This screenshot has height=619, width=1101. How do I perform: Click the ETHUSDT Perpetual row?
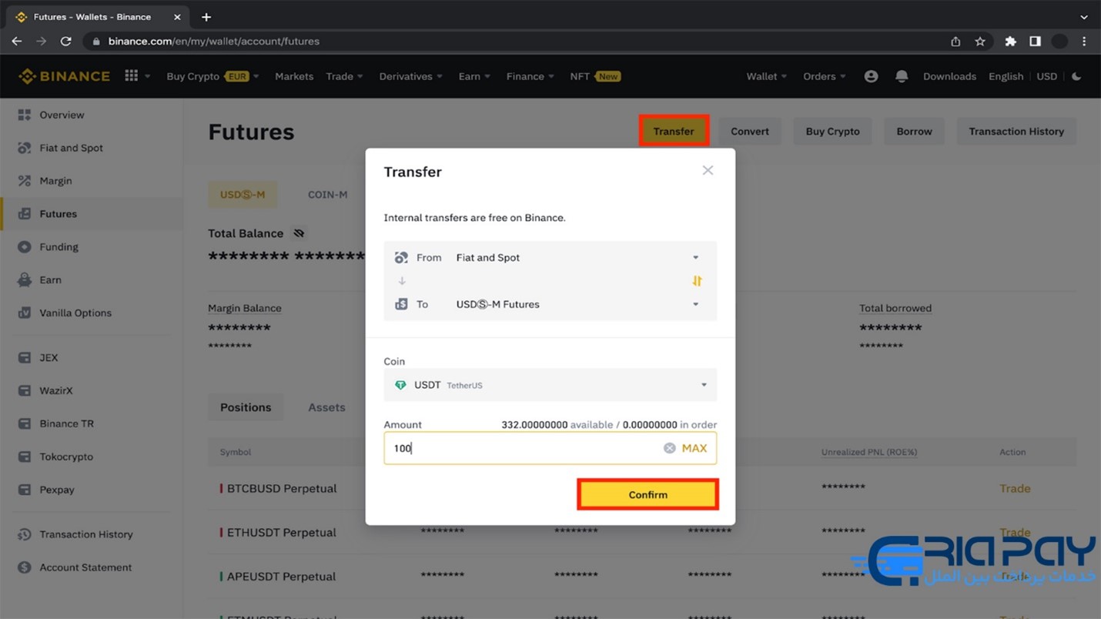[x=642, y=532]
